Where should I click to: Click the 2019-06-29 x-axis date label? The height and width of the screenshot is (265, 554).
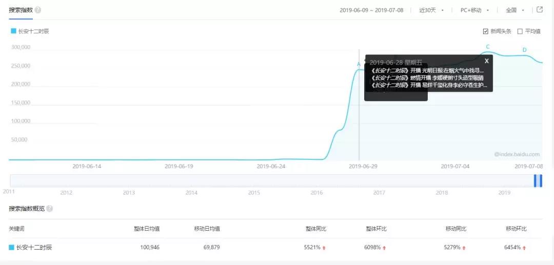(363, 166)
